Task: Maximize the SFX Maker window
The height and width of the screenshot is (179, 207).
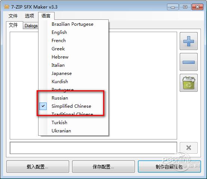Action: coord(185,7)
